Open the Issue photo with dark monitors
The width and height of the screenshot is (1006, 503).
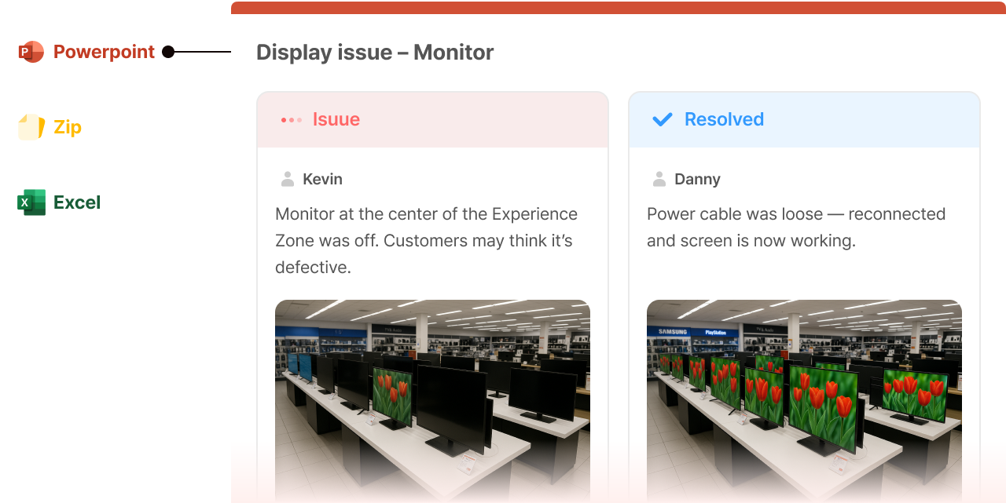pos(432,401)
